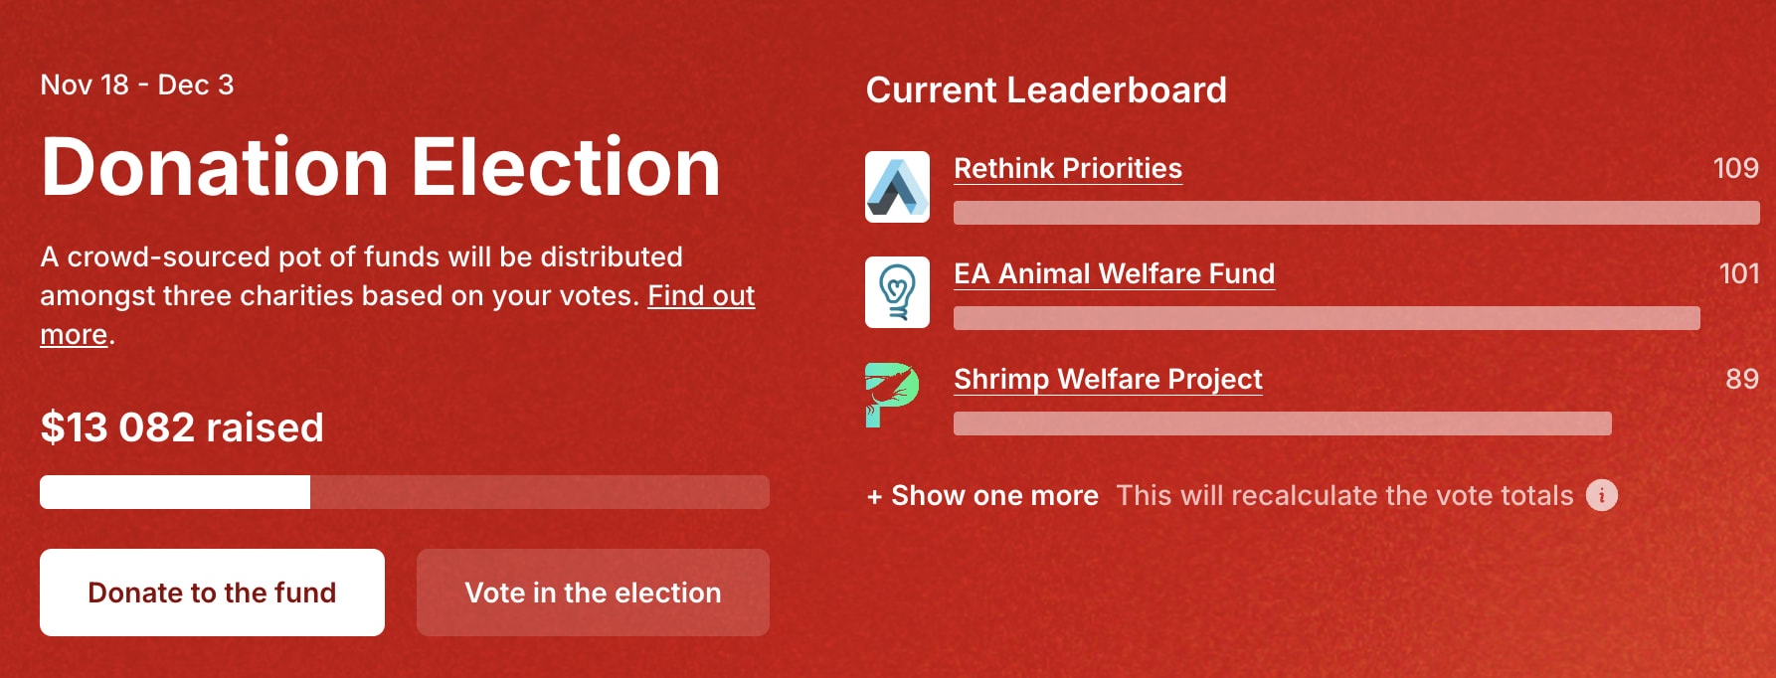Click the Vote in the election button

tap(593, 593)
